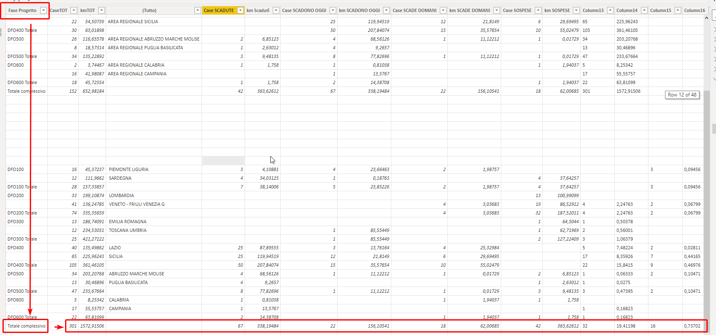Open the Fase Progetto filter dropdown
The width and height of the screenshot is (716, 335).
(44, 10)
